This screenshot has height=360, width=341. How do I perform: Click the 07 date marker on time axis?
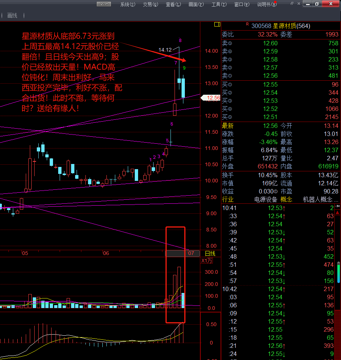click(x=191, y=253)
